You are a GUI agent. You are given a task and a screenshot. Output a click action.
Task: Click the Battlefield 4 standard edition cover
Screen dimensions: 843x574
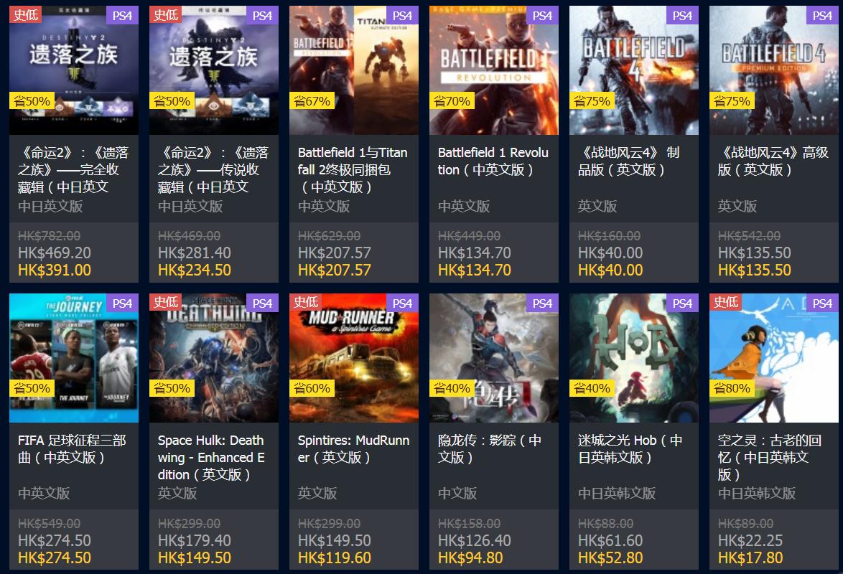pyautogui.click(x=634, y=70)
